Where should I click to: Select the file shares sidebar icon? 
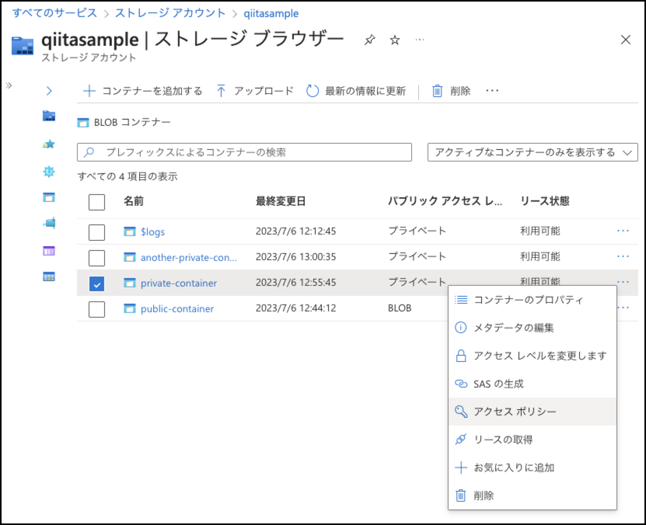coord(49,223)
